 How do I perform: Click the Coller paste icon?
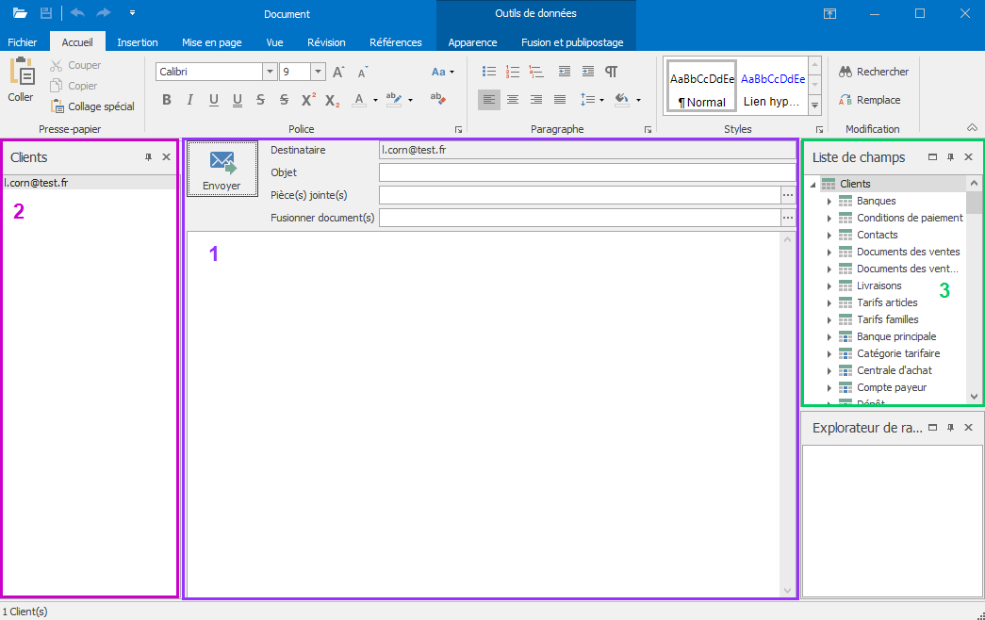click(21, 80)
